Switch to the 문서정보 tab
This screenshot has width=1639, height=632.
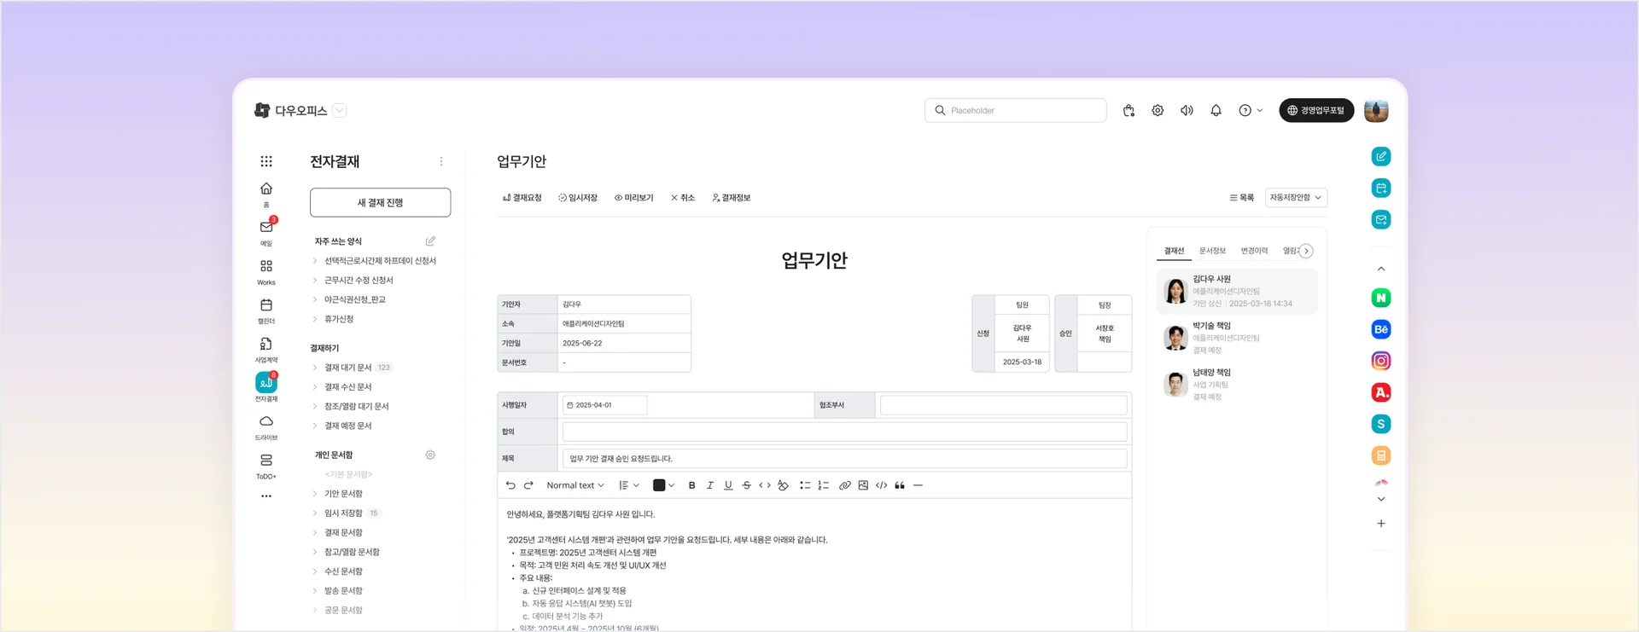click(1211, 251)
